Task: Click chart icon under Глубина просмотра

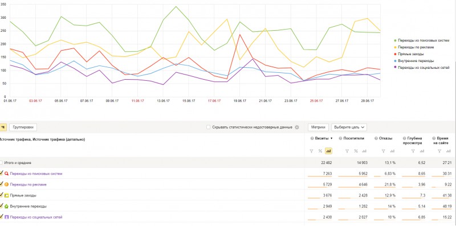Action: pyautogui.click(x=422, y=151)
